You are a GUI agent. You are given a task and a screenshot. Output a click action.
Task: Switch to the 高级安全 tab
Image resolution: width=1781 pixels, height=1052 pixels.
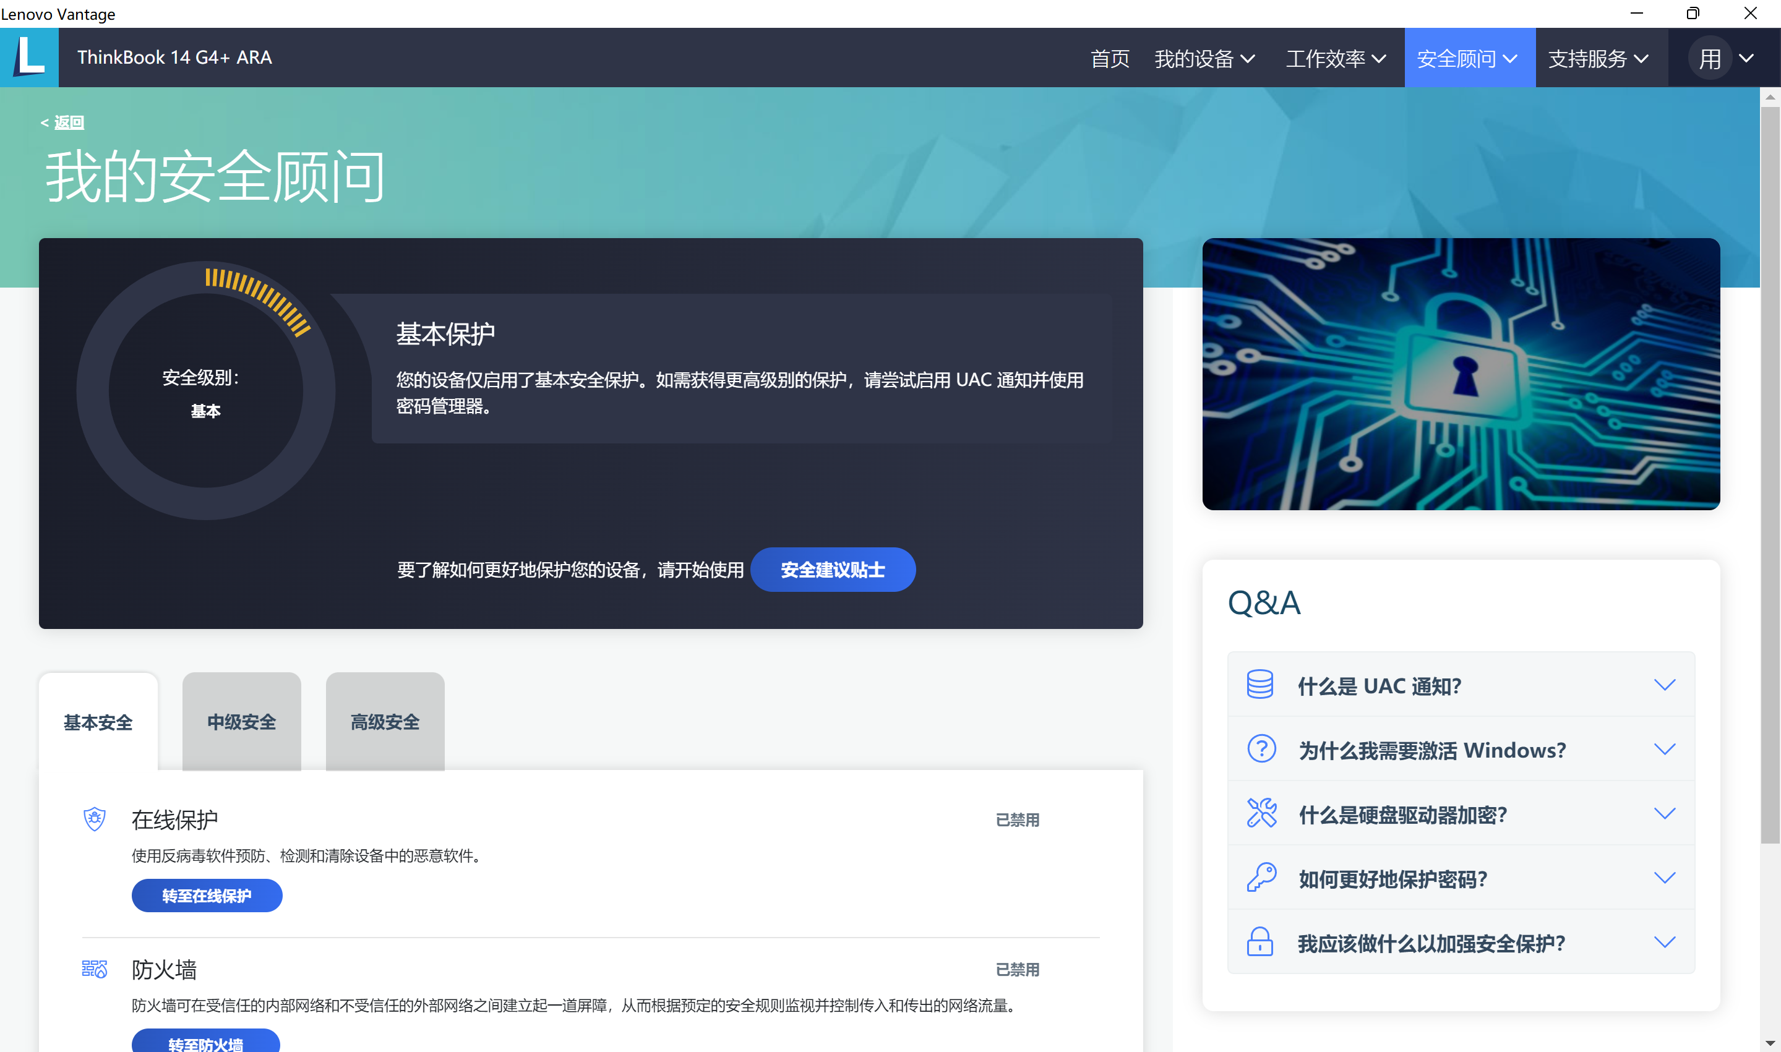coord(385,721)
